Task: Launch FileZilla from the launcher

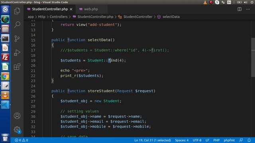Action: pos(5,57)
